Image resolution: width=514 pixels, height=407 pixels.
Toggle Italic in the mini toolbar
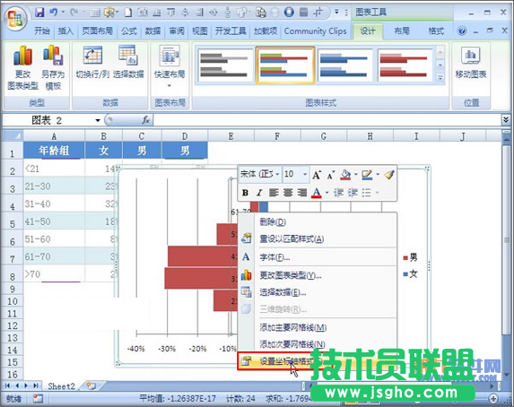pyautogui.click(x=259, y=193)
